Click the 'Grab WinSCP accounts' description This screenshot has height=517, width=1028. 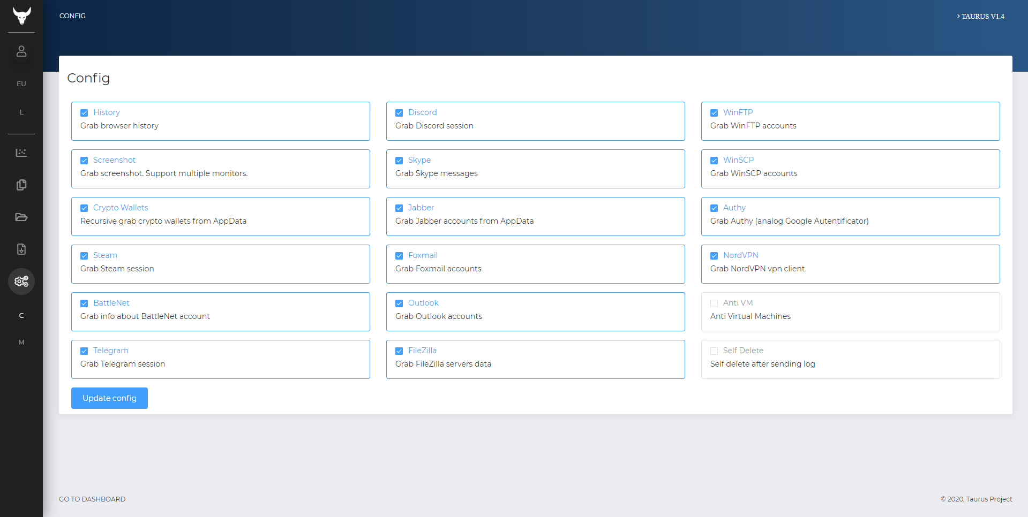pyautogui.click(x=754, y=173)
